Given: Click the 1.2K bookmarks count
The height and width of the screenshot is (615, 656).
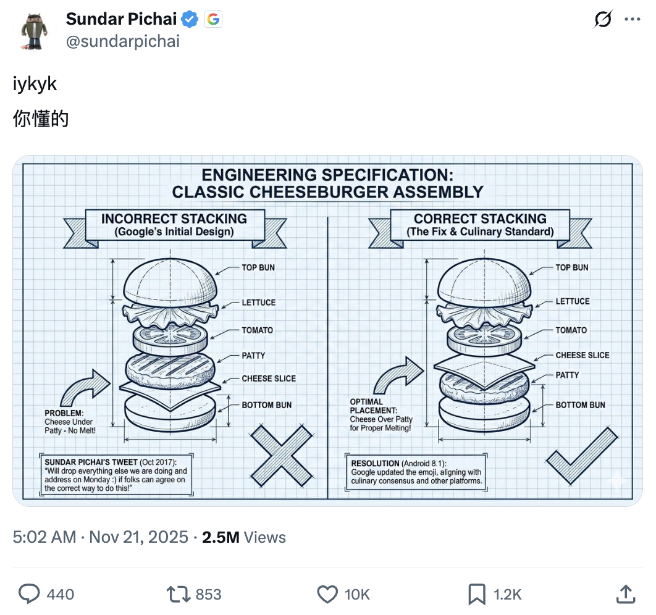Looking at the screenshot, I should pos(507,594).
